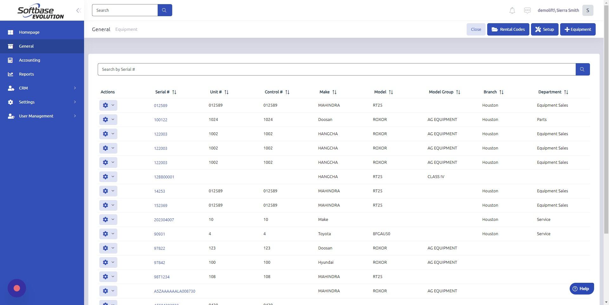609x305 pixels.
Task: Open the Reports section icon
Action: tap(10, 74)
